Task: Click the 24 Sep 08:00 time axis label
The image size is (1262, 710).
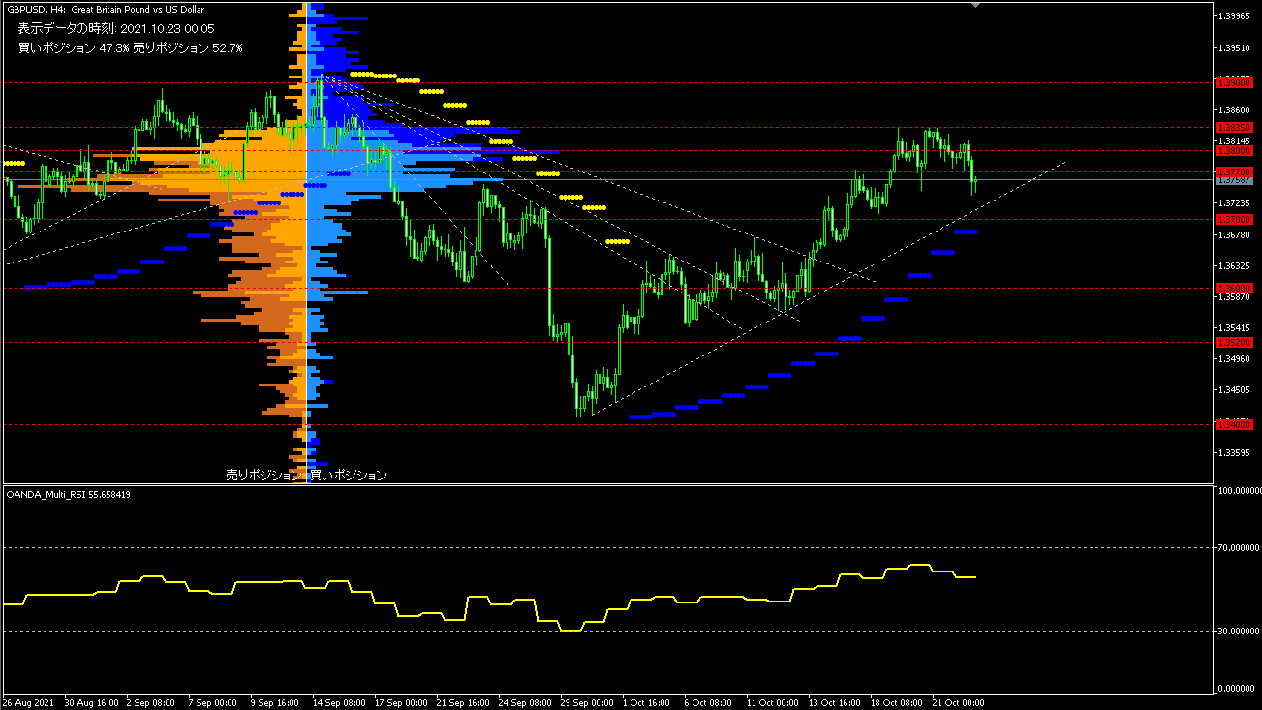Action: click(525, 701)
